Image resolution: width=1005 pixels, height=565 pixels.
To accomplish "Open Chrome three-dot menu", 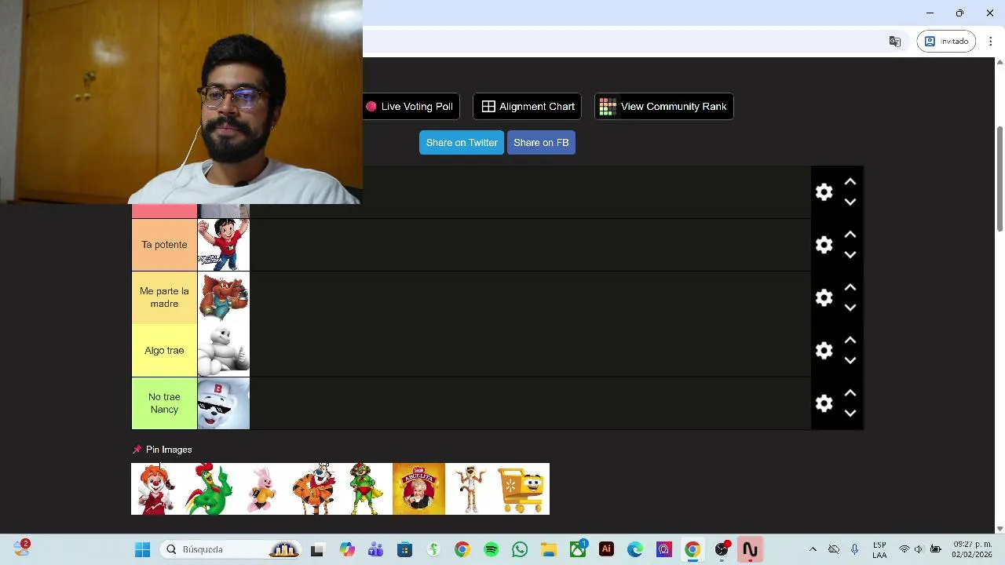I will click(990, 42).
